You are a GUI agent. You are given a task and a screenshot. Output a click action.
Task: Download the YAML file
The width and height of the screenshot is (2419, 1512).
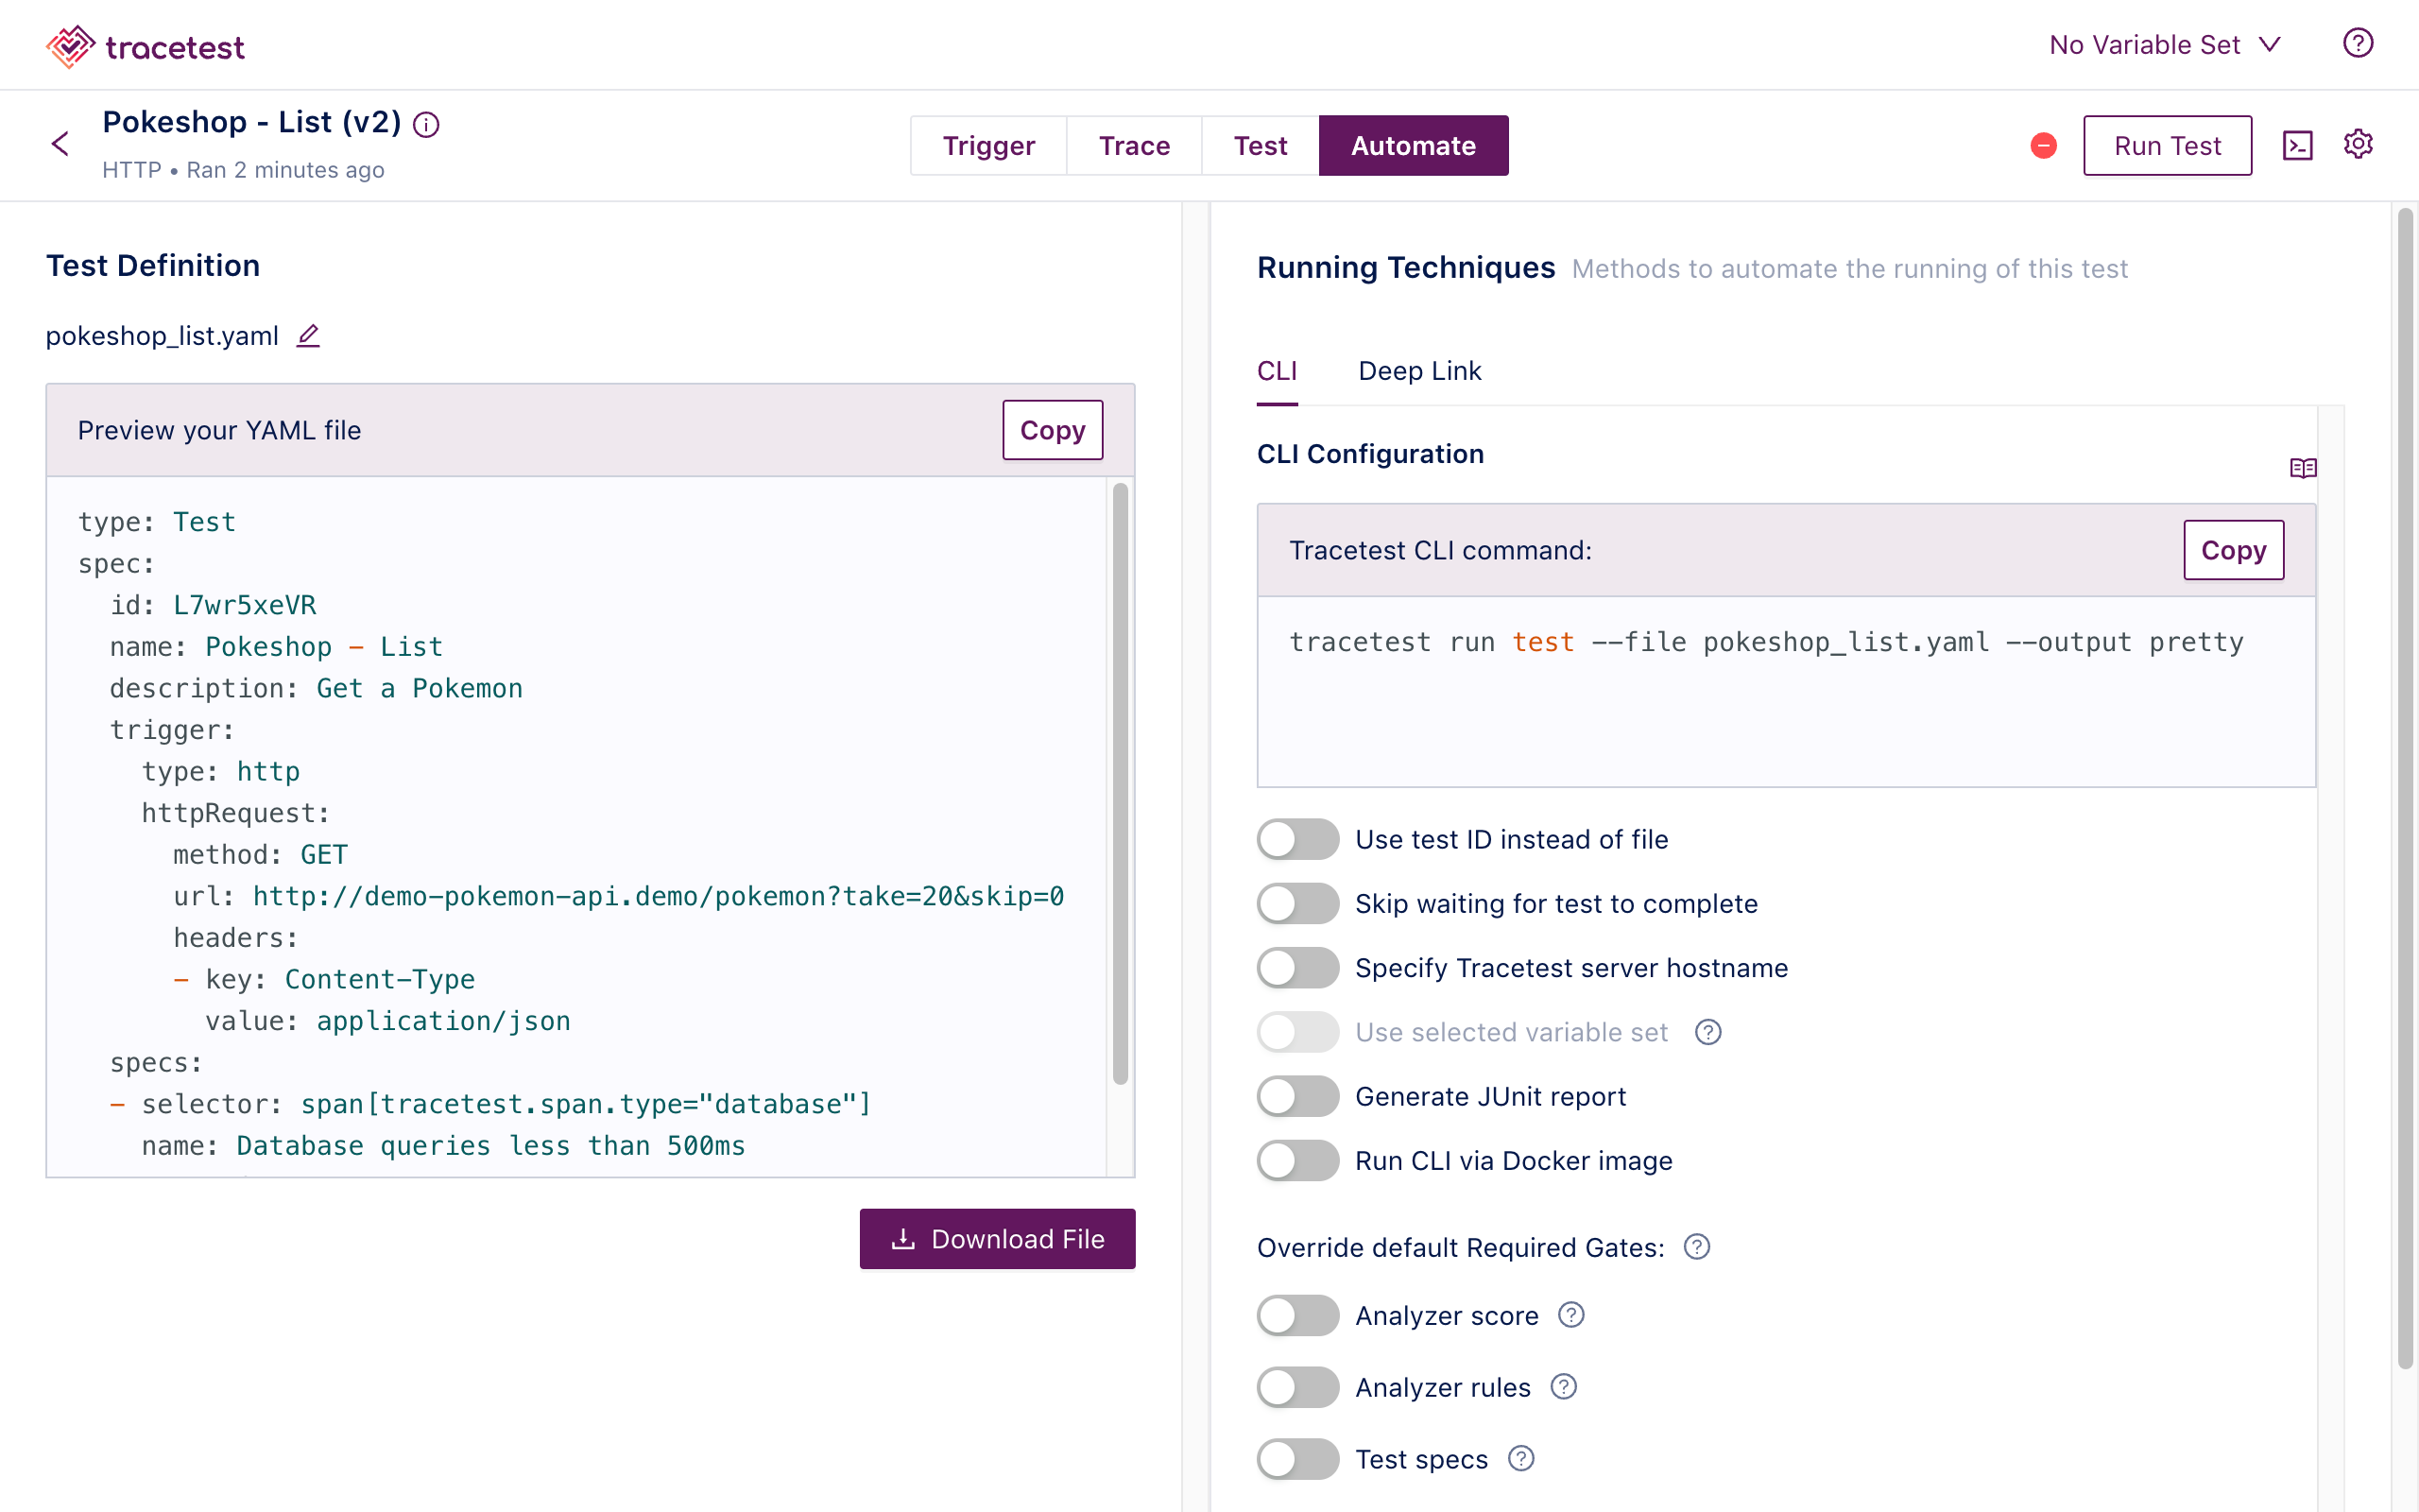click(x=997, y=1238)
